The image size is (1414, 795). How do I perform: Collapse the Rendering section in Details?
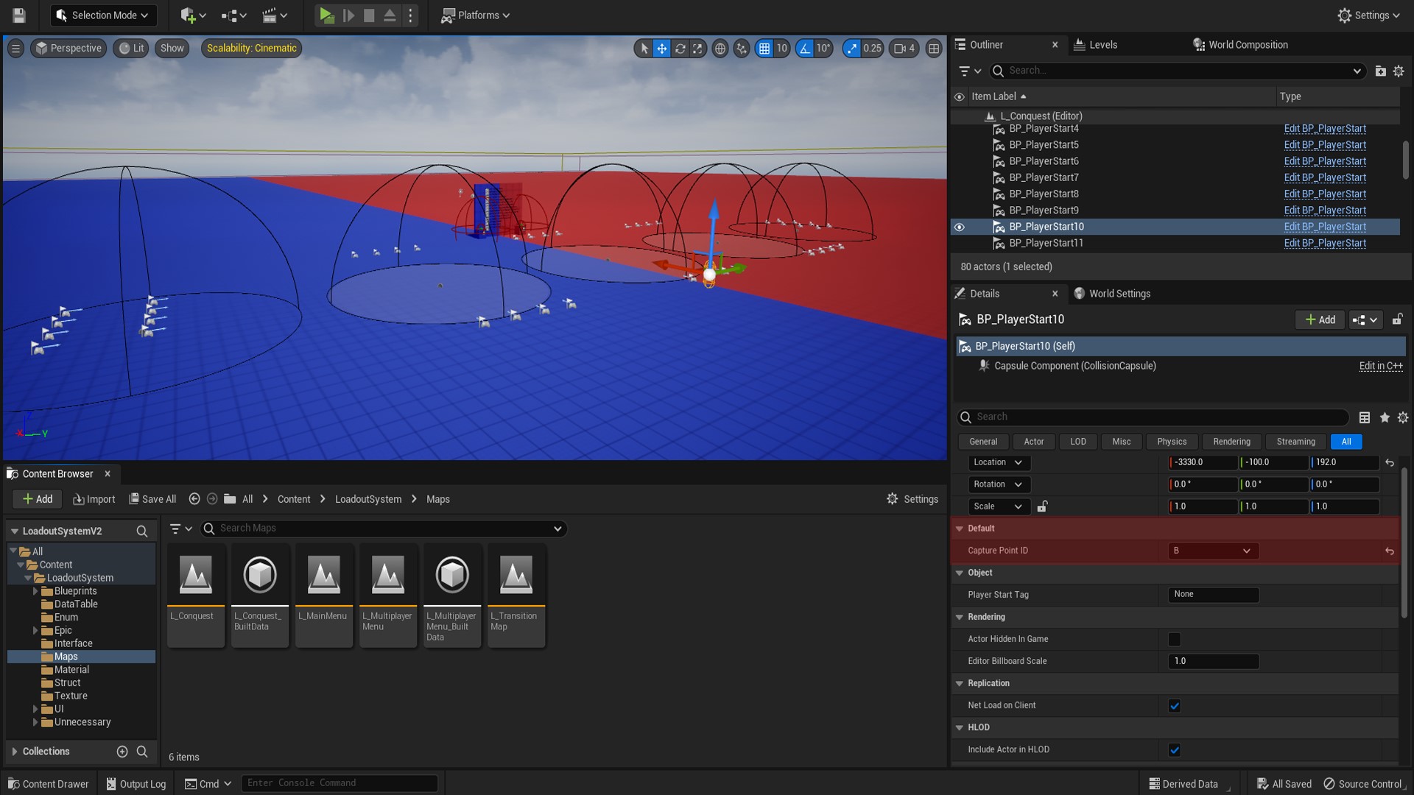click(959, 617)
